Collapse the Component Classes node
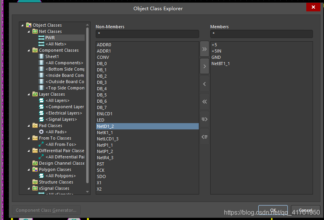Screen dimensions: 324x220 click(29, 50)
